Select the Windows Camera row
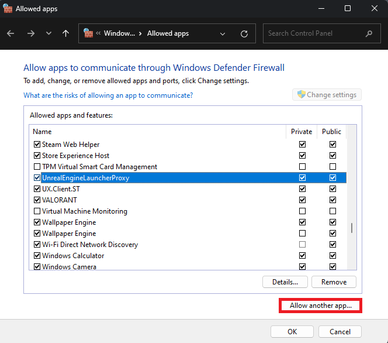Screen dimensions: 388x343 point(188,267)
